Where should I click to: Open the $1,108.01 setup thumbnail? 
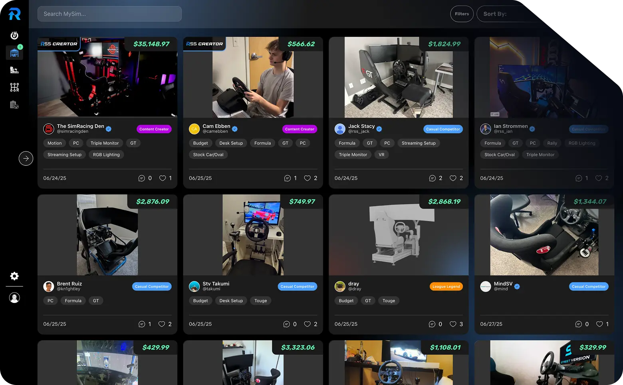click(399, 363)
